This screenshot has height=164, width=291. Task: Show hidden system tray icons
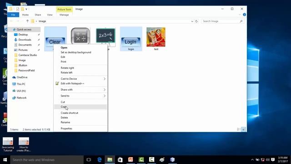[x=252, y=160]
